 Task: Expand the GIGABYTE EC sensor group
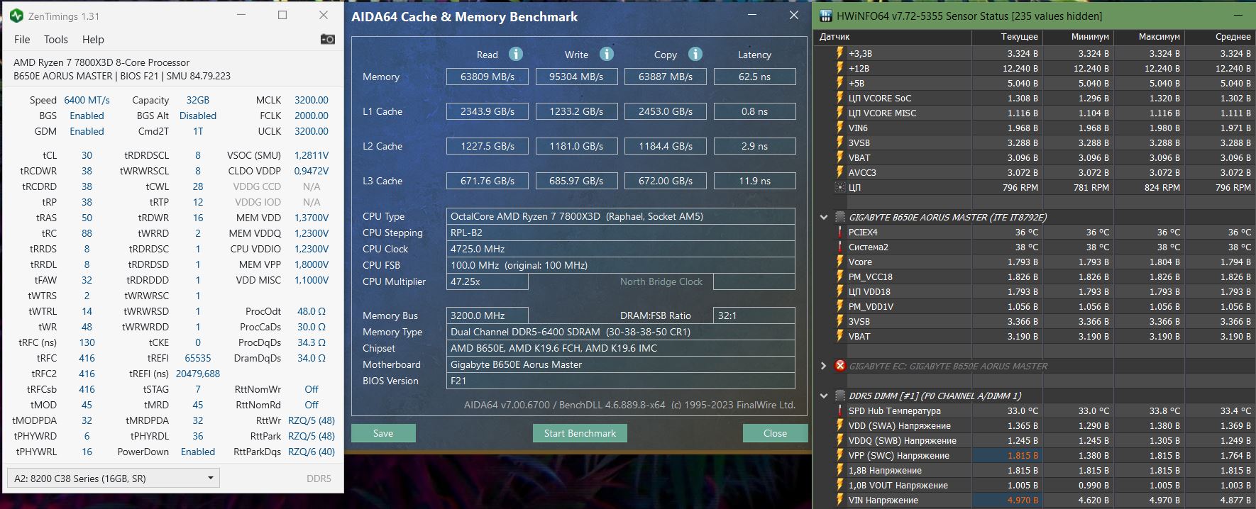tap(823, 366)
